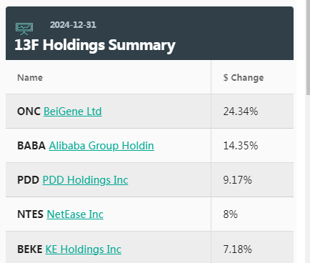Image resolution: width=310 pixels, height=263 pixels.
Task: Click the 9.17% change cell
Action: (237, 180)
